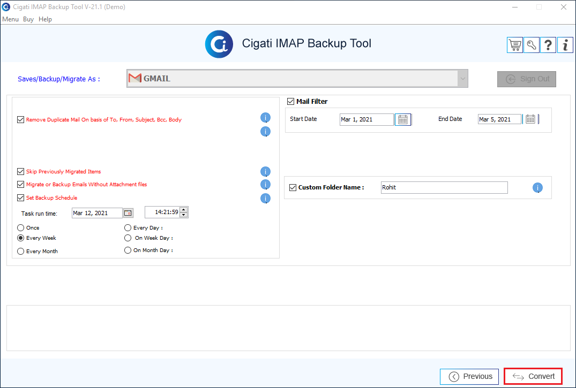
Task: Choose the On Week Day option
Action: pos(128,238)
